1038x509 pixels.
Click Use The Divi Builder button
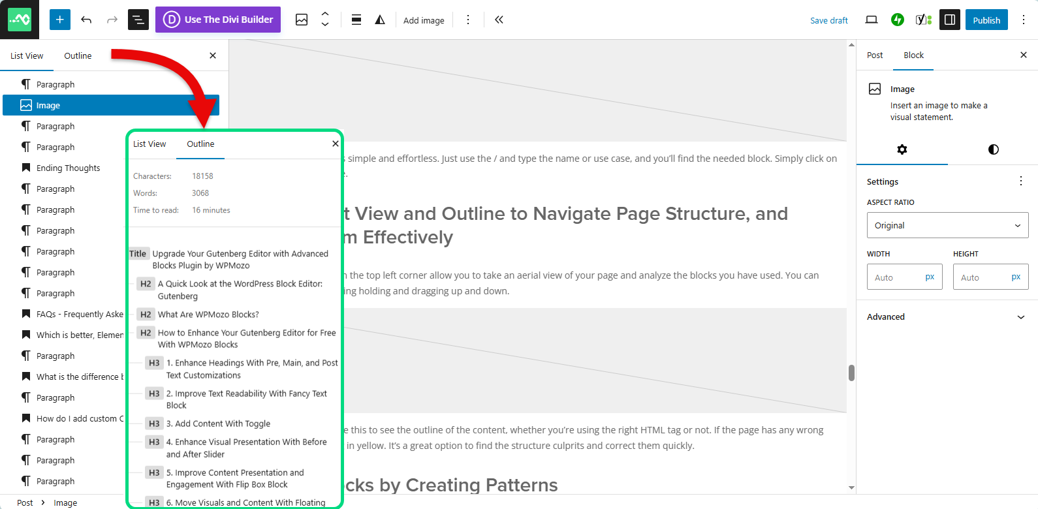pyautogui.click(x=218, y=20)
